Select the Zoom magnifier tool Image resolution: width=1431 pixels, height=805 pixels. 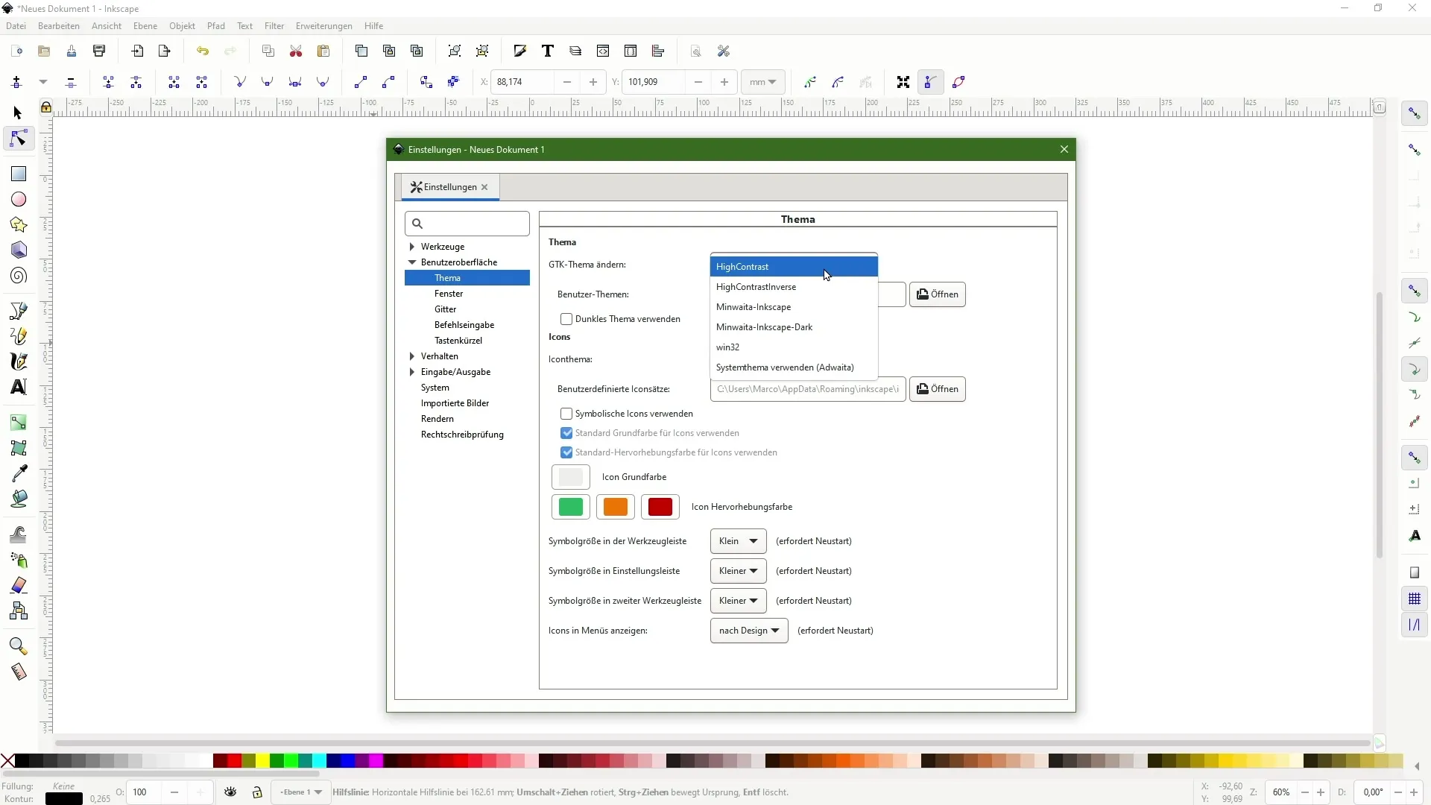point(19,645)
